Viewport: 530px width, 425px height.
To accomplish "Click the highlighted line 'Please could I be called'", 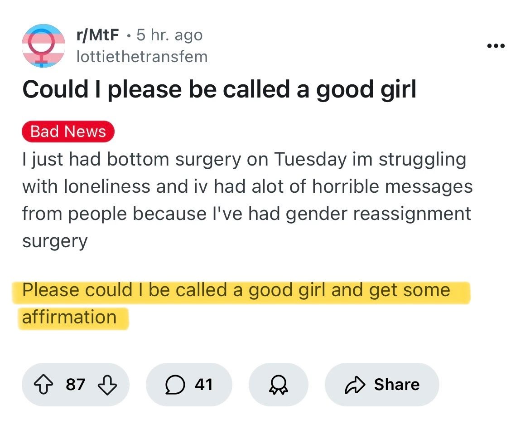I will click(236, 290).
